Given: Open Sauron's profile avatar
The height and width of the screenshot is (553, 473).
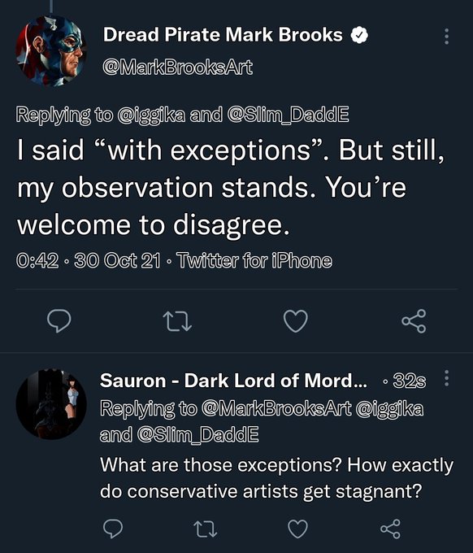Looking at the screenshot, I should [51, 404].
